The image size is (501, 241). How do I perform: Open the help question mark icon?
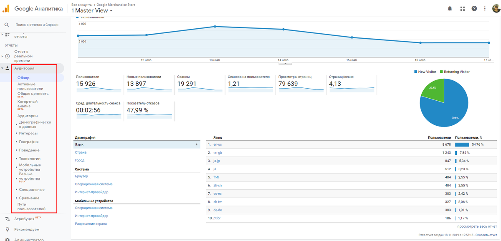(x=474, y=8)
